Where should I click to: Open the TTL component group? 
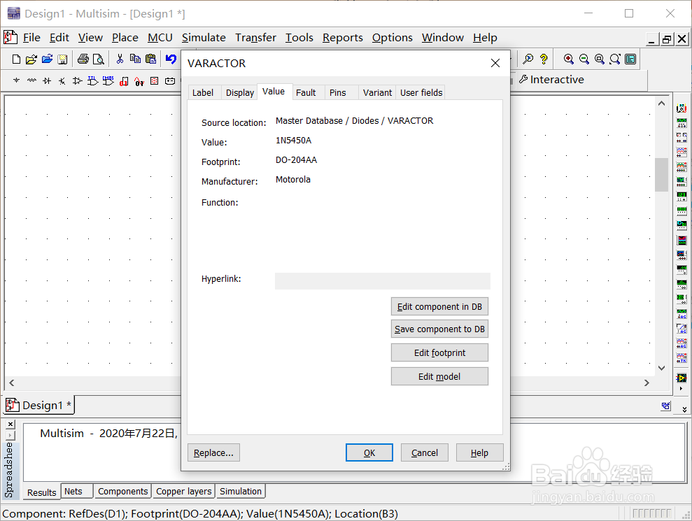coord(92,80)
